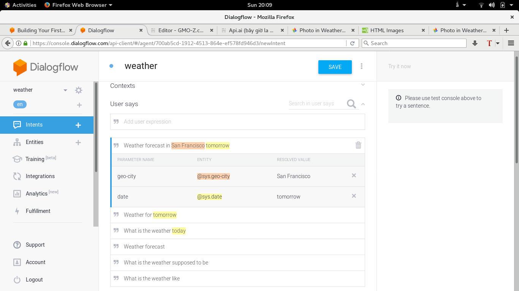519x291 pixels.
Task: Switch to Api.ai tab
Action: point(253,30)
